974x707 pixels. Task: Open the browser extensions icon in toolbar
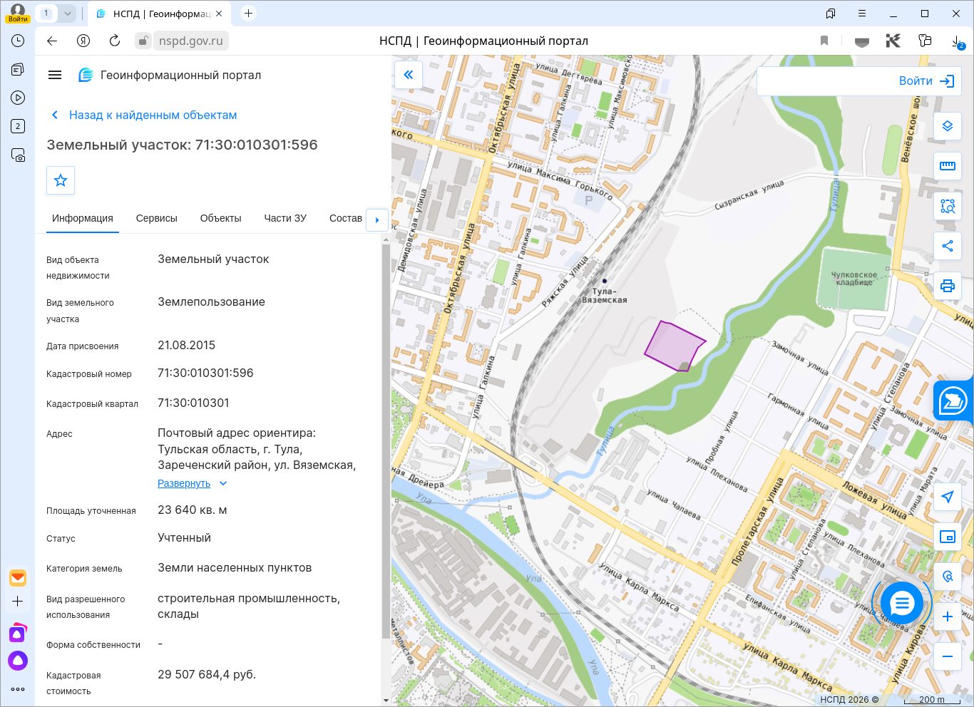925,41
